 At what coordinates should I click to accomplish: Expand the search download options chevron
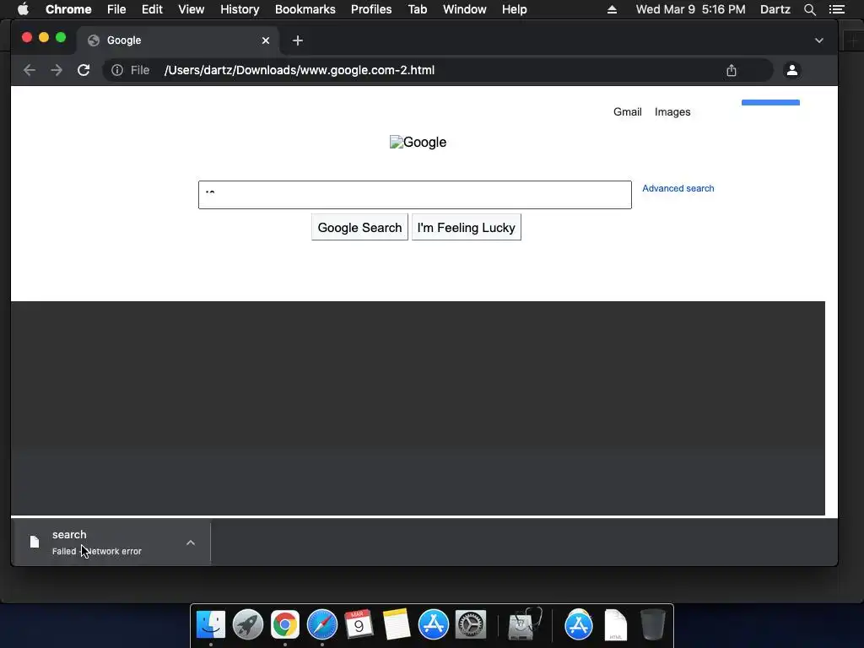(x=191, y=543)
